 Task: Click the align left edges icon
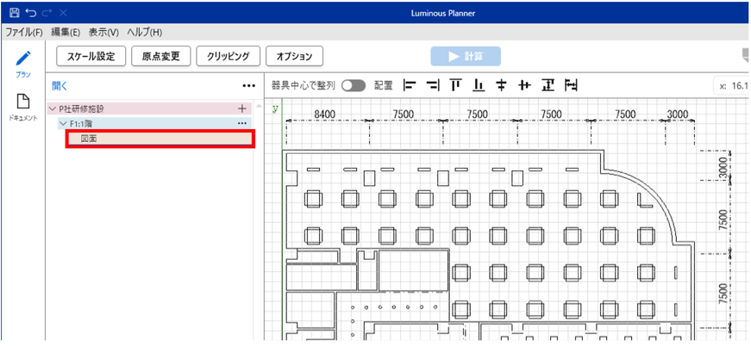(410, 85)
